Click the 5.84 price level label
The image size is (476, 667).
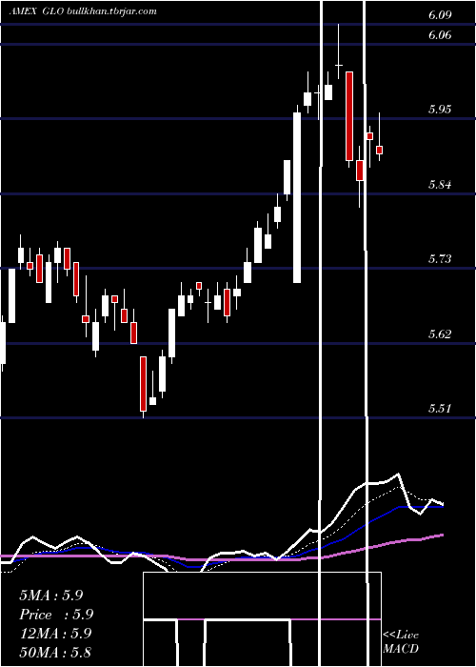[x=440, y=185]
